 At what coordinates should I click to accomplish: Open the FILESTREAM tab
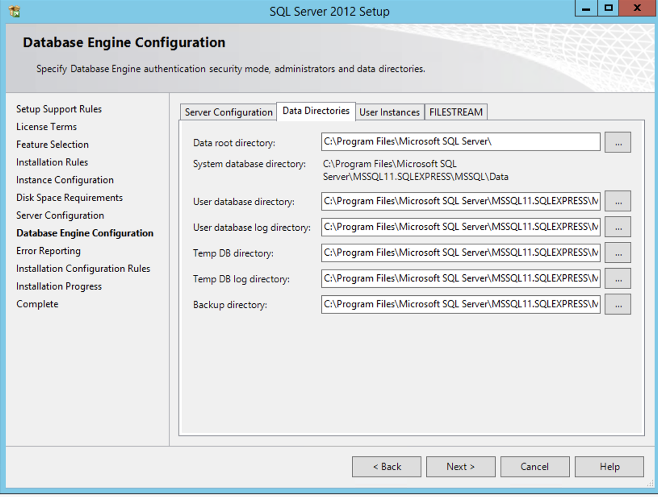(x=456, y=112)
